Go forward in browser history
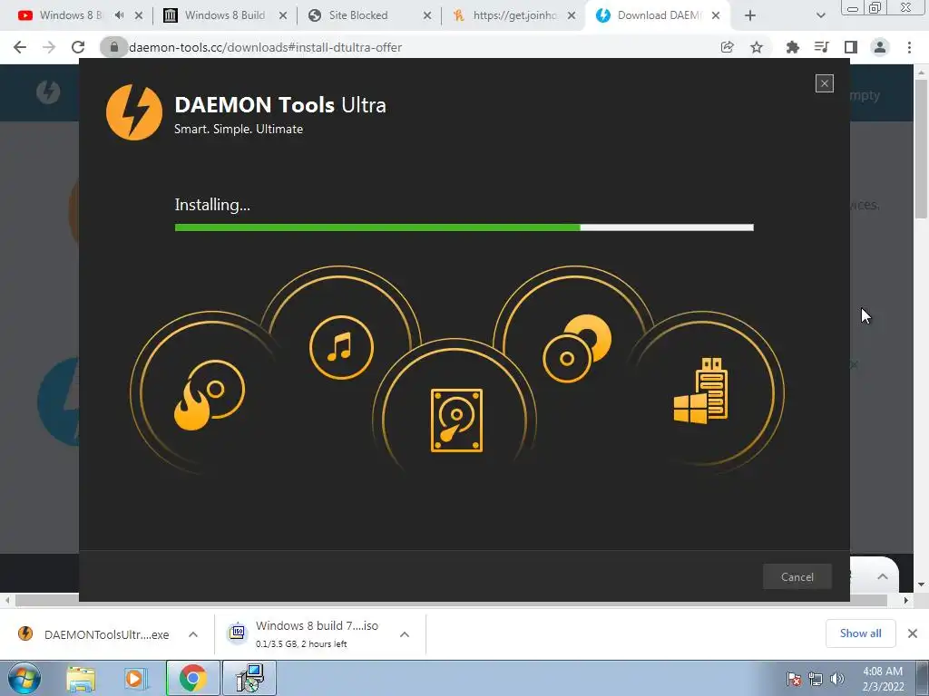929x696 pixels. 49,47
